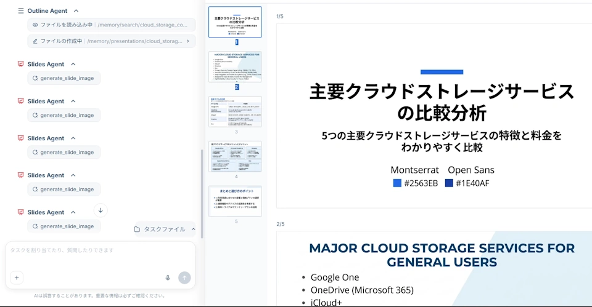Open the ファイルの作成中 entry arrow

[x=187, y=41]
